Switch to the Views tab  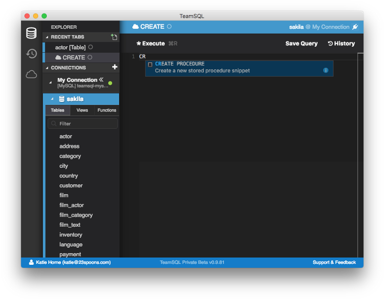82,110
